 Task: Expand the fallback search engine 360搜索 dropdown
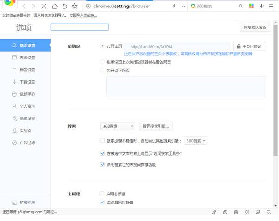tap(196, 140)
